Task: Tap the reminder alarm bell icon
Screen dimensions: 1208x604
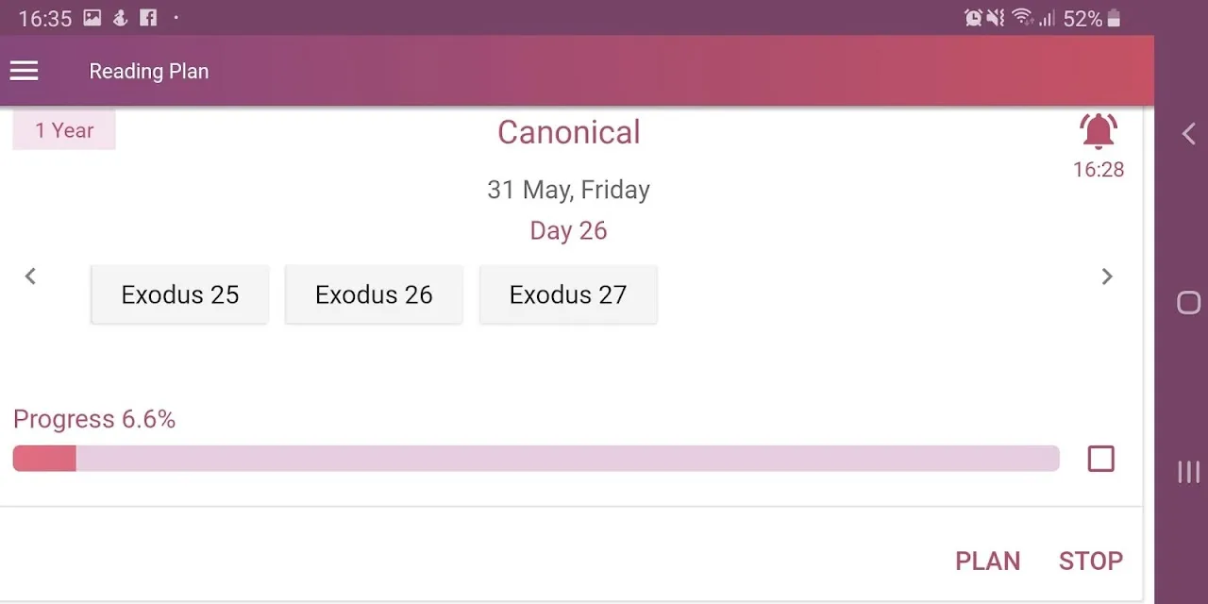Action: pyautogui.click(x=1098, y=132)
